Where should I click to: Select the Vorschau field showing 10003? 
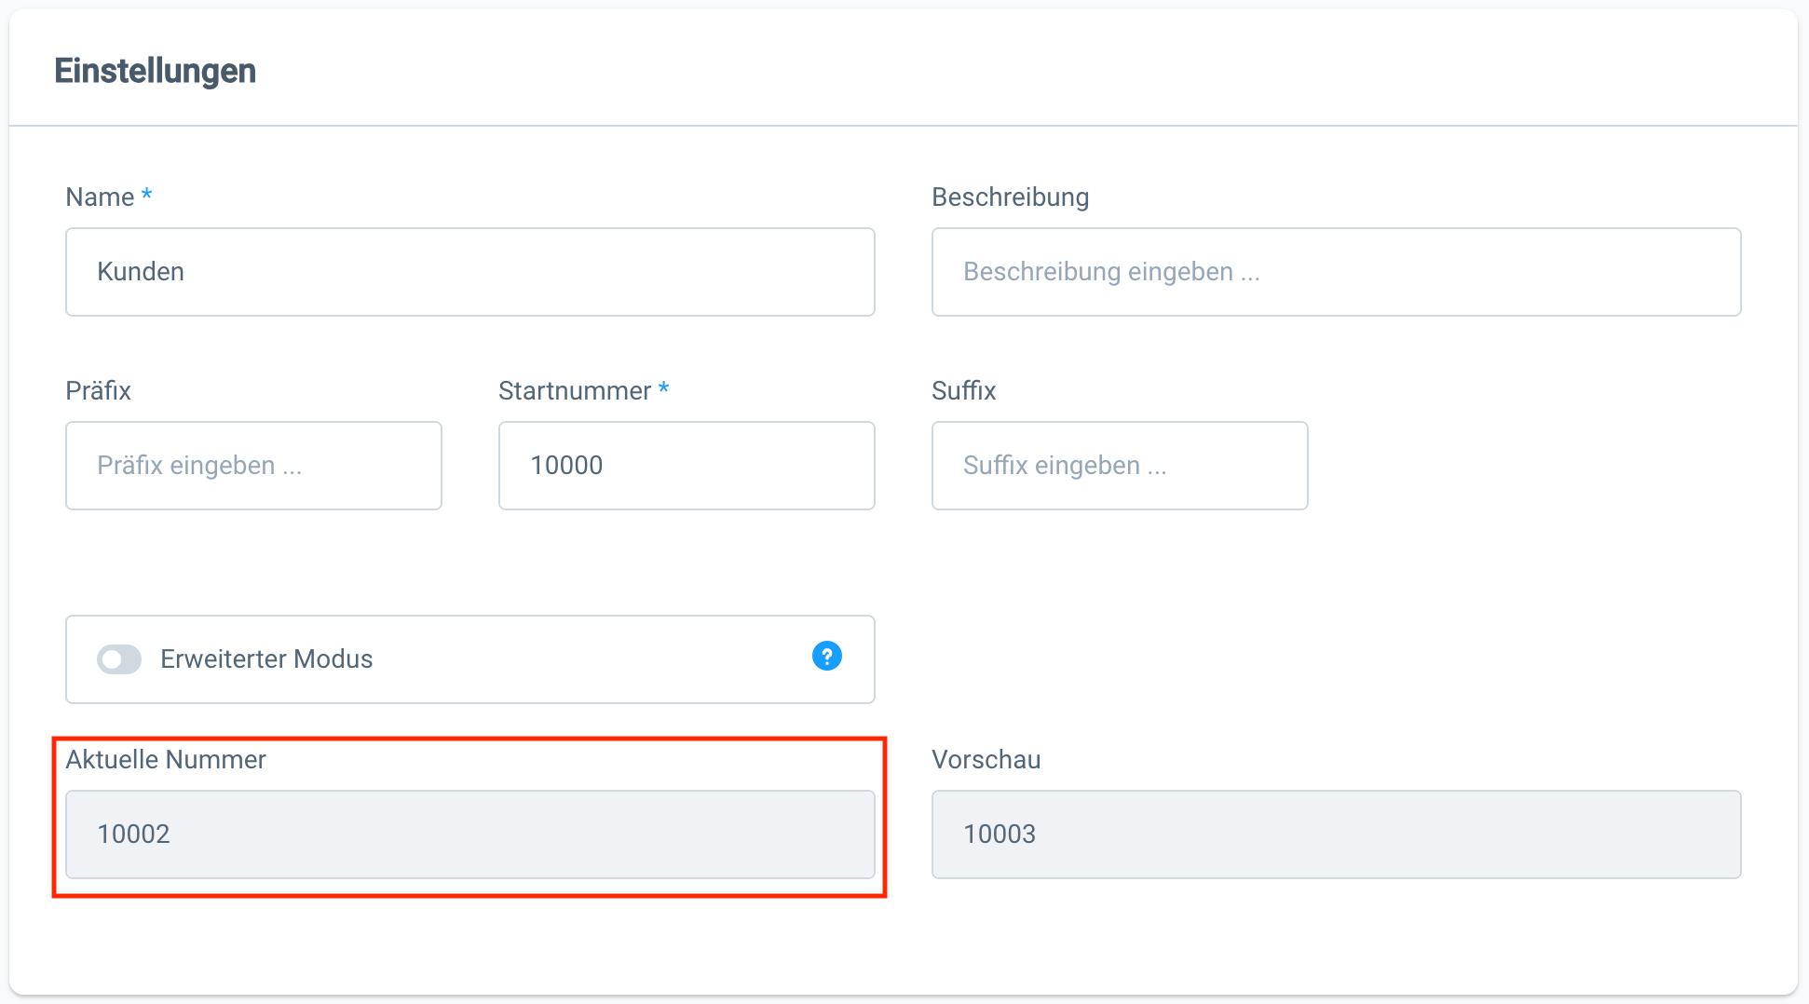click(x=1336, y=834)
